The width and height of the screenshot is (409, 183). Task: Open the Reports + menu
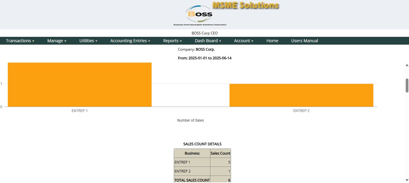(173, 41)
